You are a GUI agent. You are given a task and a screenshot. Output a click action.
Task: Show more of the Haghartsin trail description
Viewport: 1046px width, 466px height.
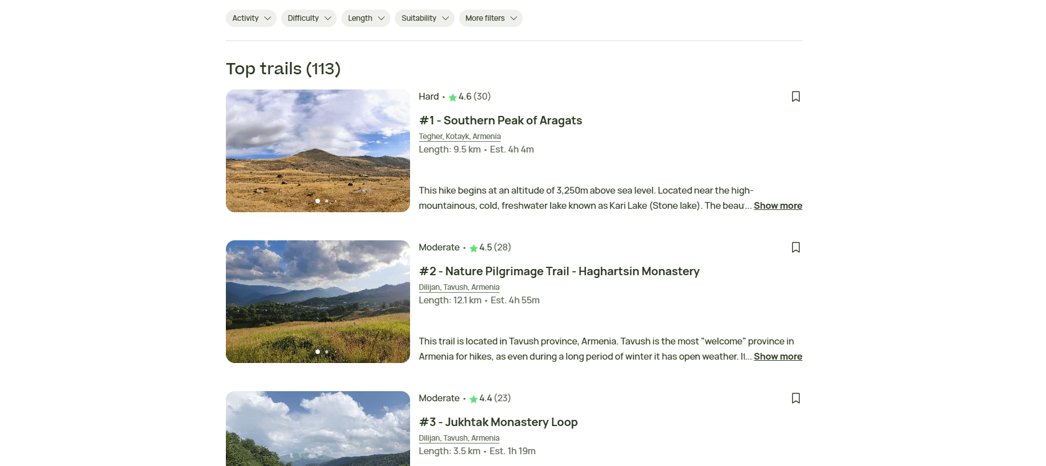(778, 356)
